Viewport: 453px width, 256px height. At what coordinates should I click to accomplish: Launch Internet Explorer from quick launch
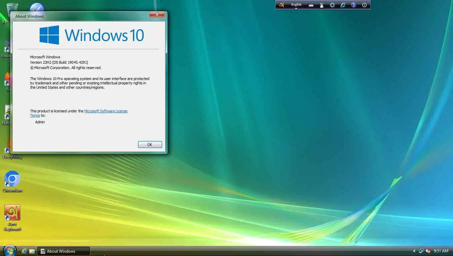[x=24, y=251]
